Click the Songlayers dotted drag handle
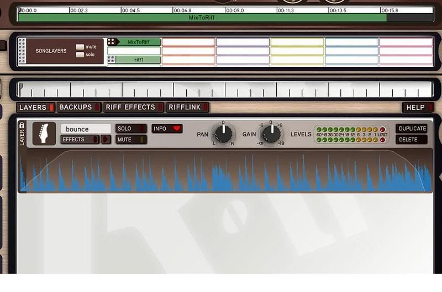This screenshot has width=442, height=292. tap(23, 51)
